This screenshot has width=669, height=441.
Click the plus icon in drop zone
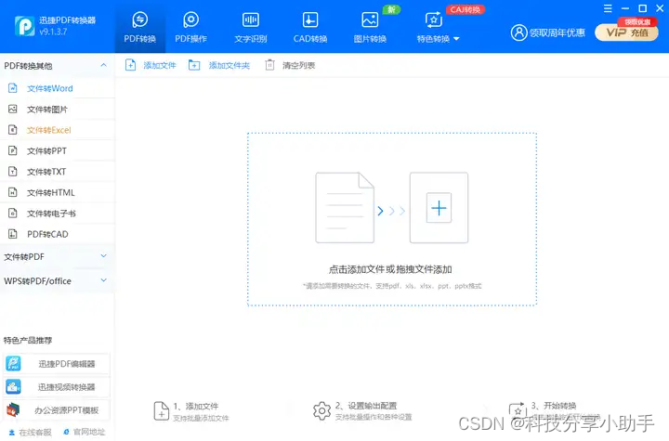point(439,208)
